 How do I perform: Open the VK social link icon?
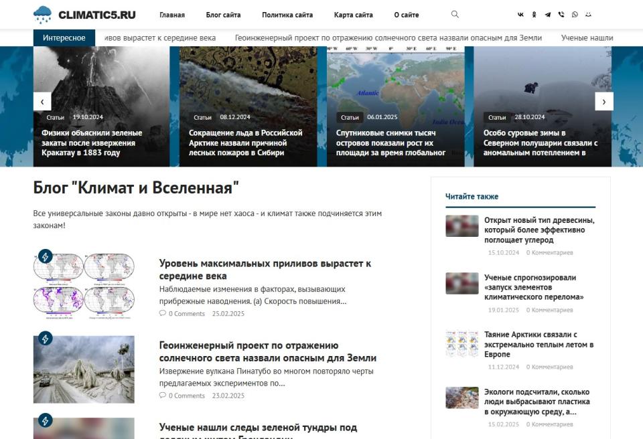(520, 14)
